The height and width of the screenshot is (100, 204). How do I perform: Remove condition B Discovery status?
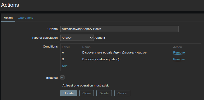click(x=179, y=59)
